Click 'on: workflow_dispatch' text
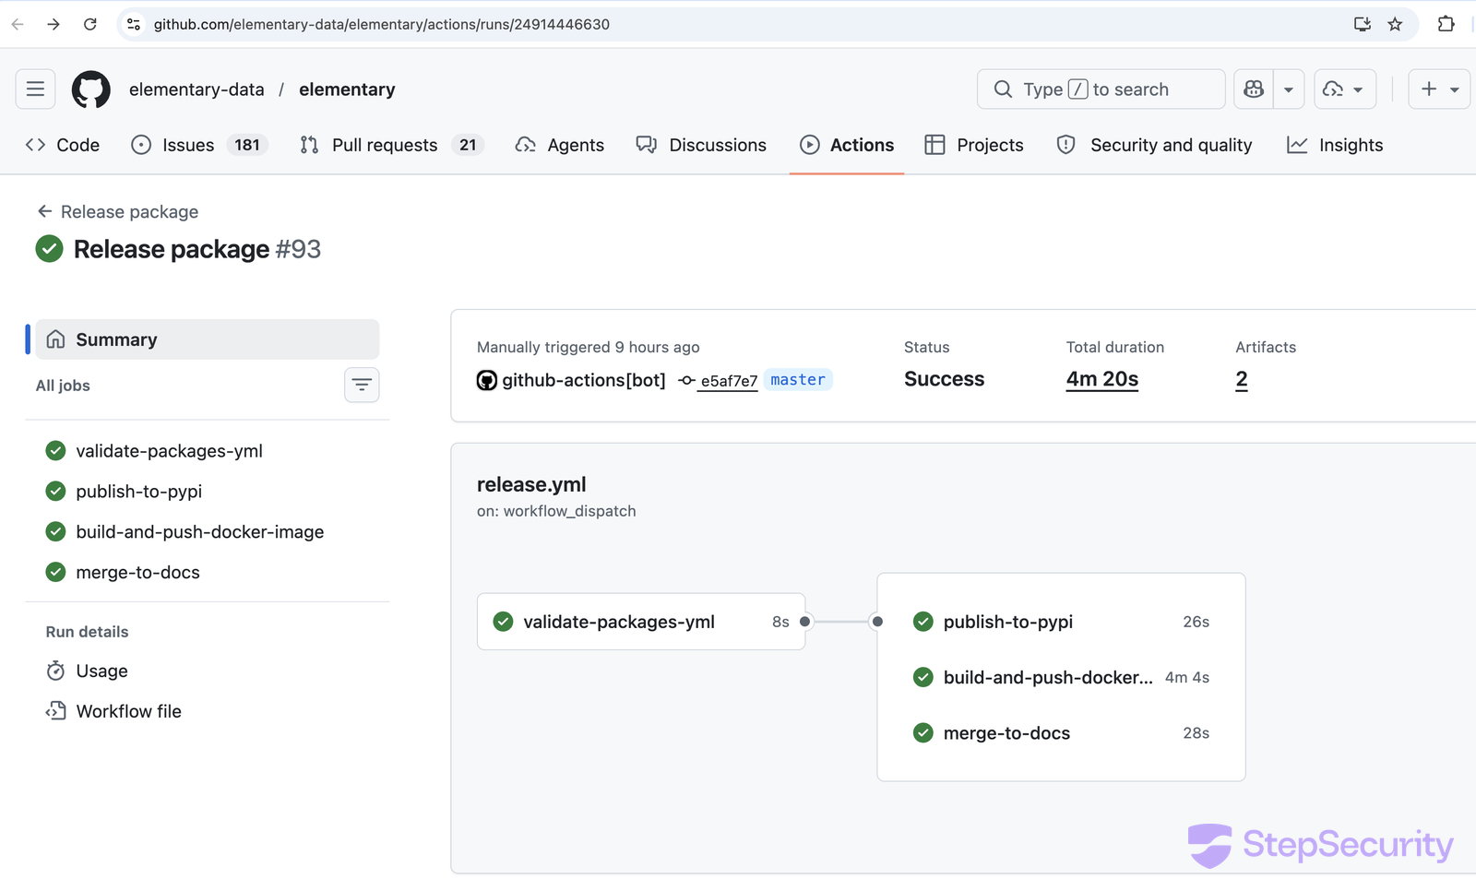Screen dimensions: 1476x891 click(556, 511)
